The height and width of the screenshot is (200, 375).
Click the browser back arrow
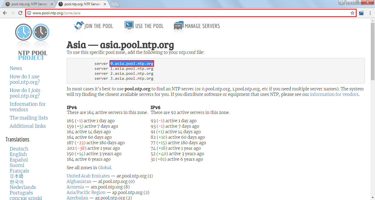[x=5, y=13]
